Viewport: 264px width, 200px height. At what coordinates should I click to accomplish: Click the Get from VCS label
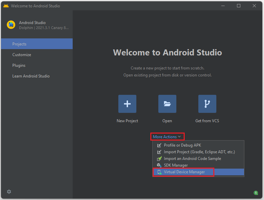pyautogui.click(x=207, y=121)
